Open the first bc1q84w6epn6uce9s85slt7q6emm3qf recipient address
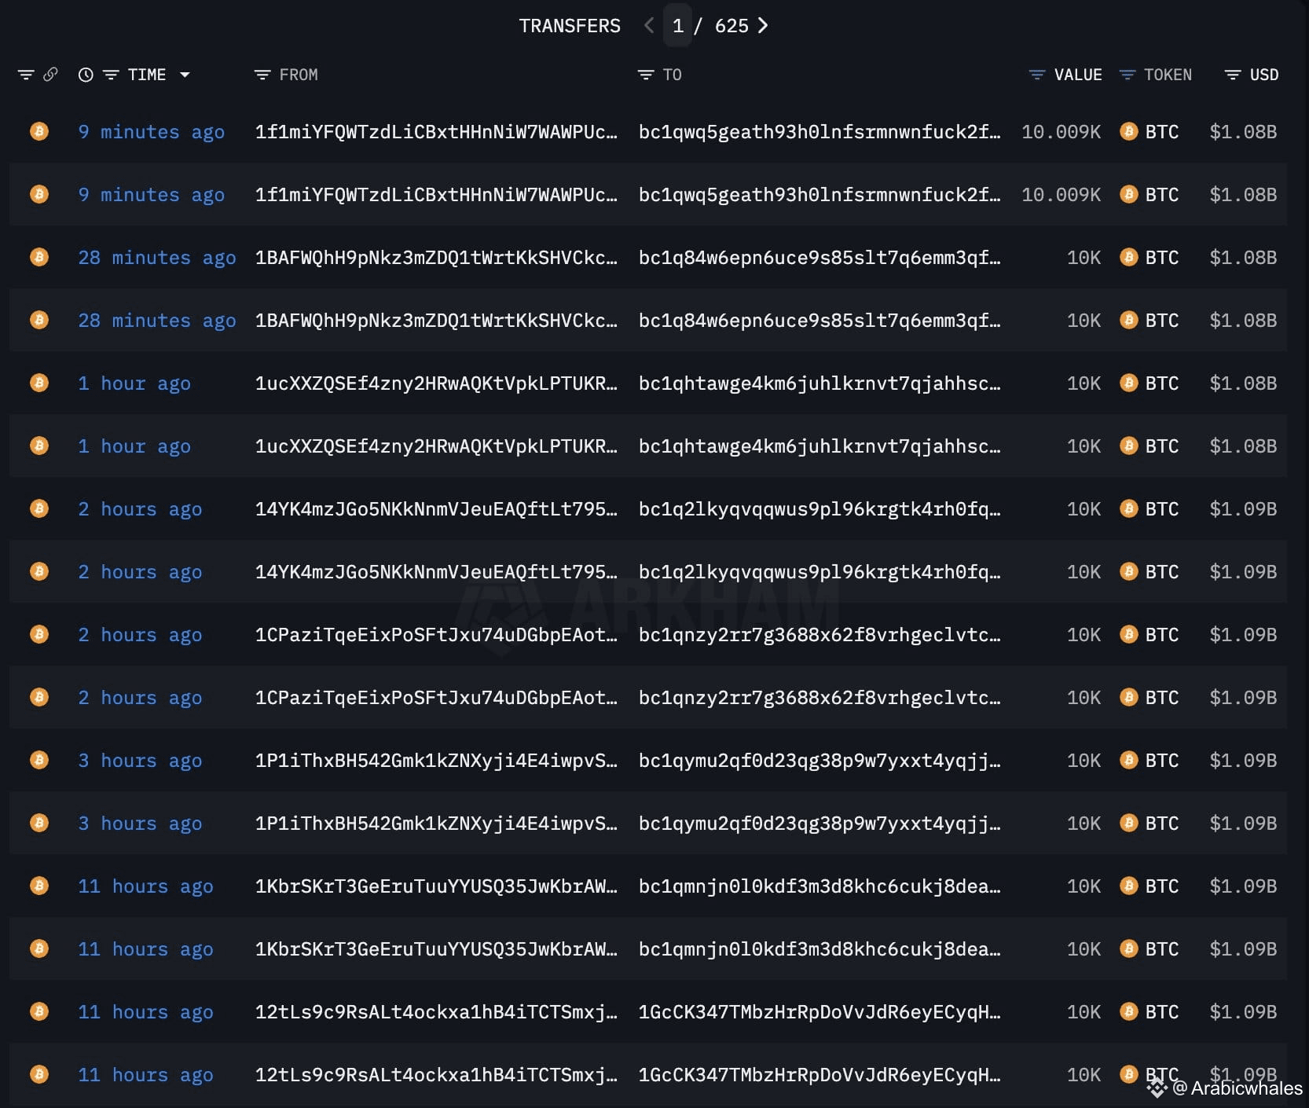This screenshot has height=1108, width=1309. pos(819,258)
